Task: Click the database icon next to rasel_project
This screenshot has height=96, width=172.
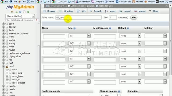Action: click(10, 83)
